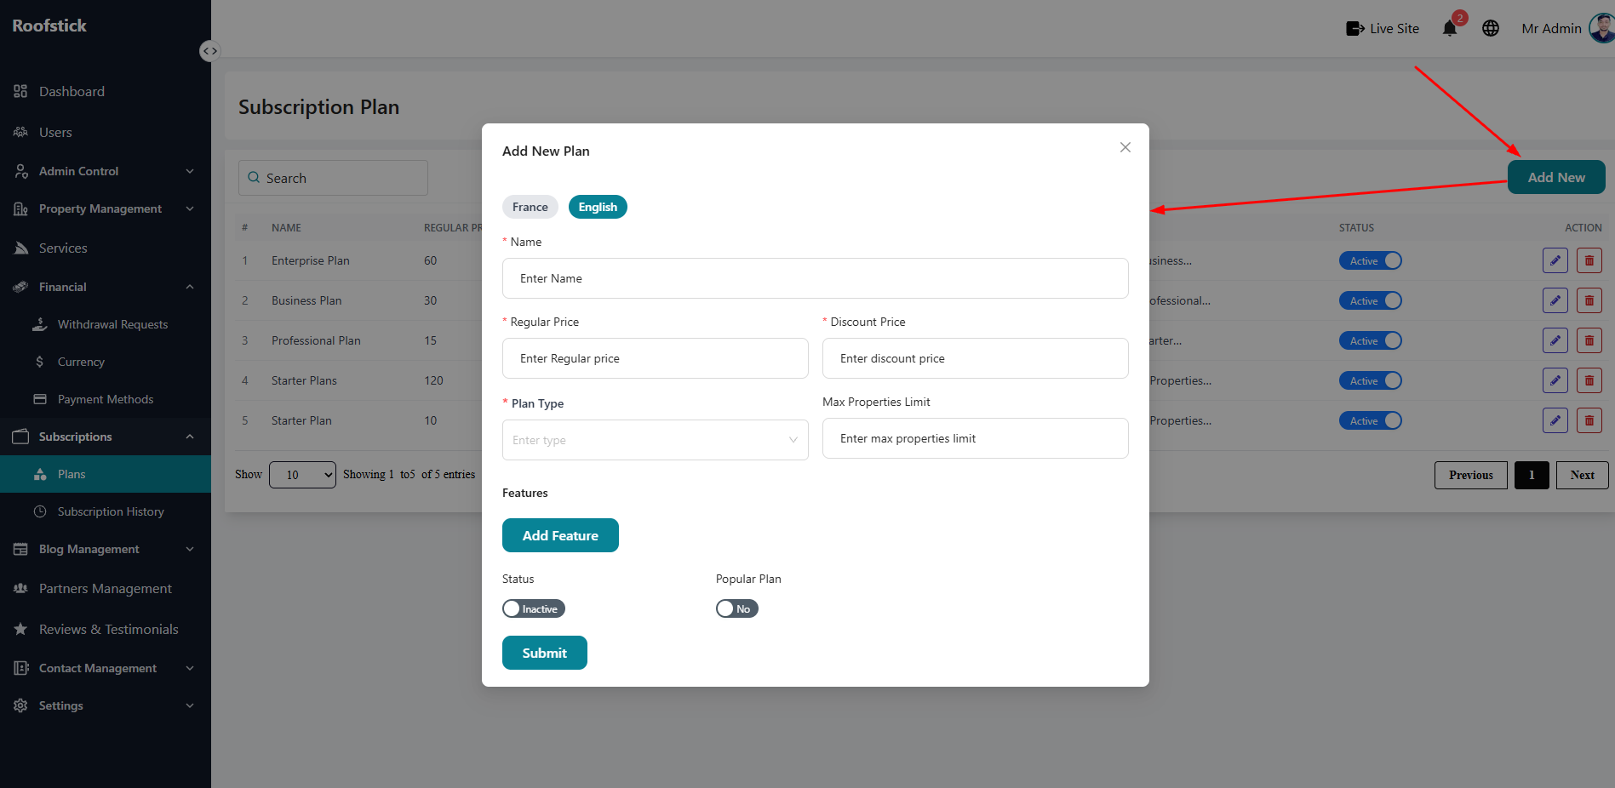This screenshot has width=1615, height=788.
Task: Expand the Property Management menu
Action: tap(106, 208)
